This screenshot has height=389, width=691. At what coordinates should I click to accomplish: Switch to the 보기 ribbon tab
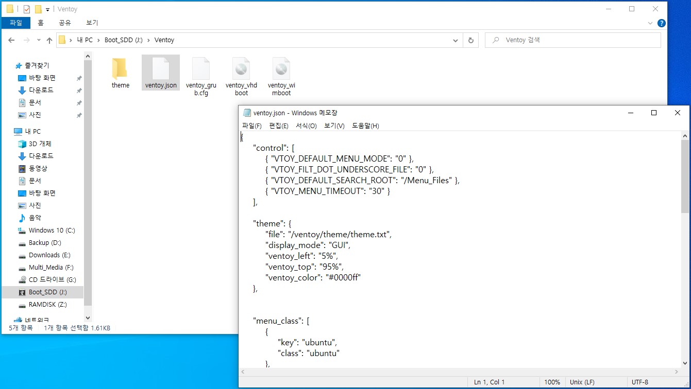(x=92, y=23)
